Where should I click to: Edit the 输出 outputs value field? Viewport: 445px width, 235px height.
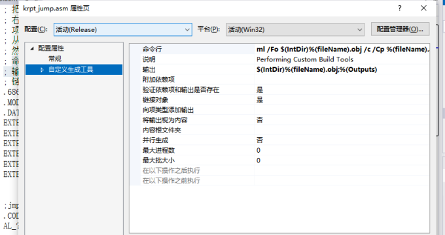tap(342, 70)
